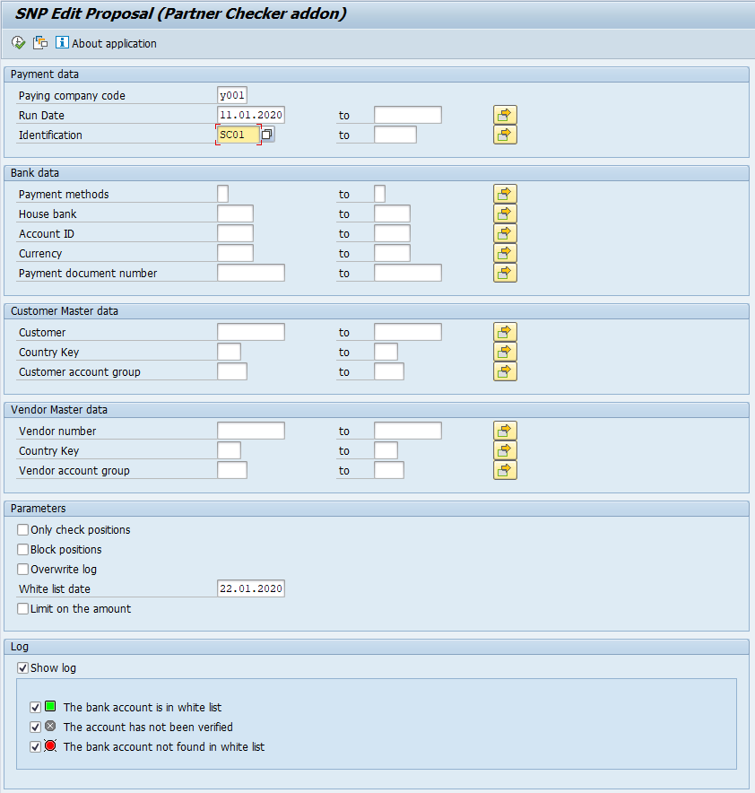Open multiple selection for Currency

click(x=505, y=253)
